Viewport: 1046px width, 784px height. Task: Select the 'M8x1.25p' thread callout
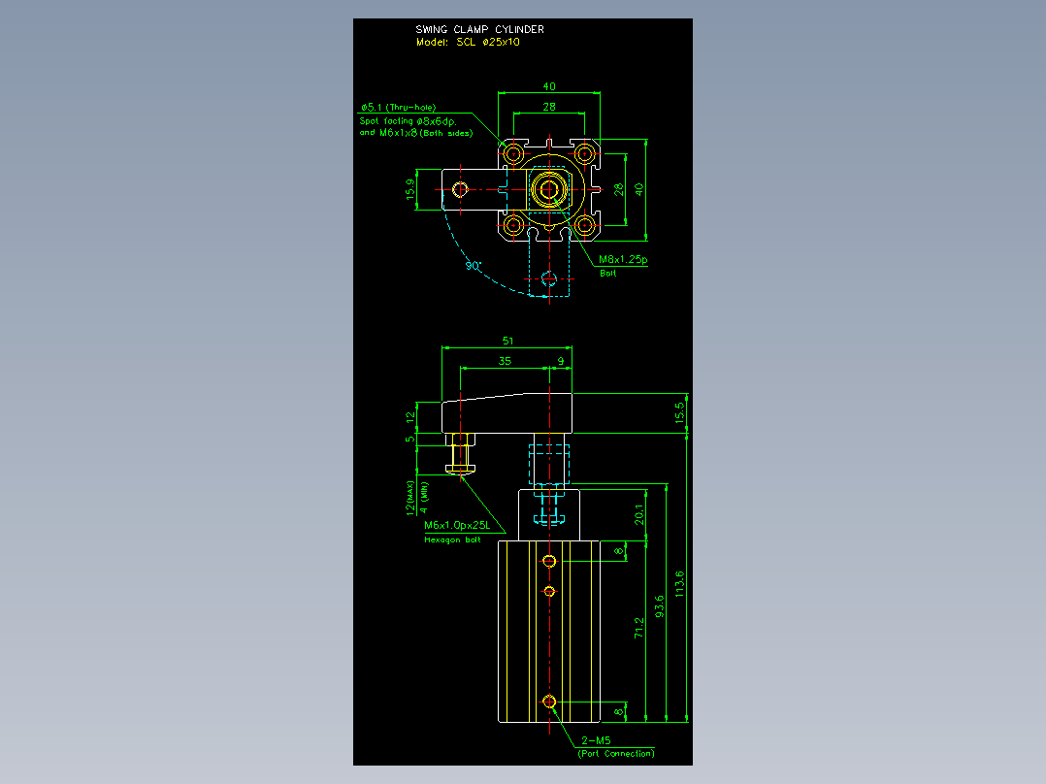tap(623, 259)
